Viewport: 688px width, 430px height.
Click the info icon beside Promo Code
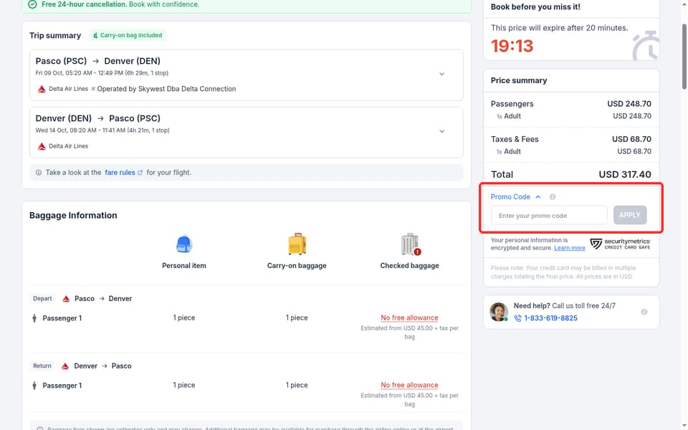point(553,196)
